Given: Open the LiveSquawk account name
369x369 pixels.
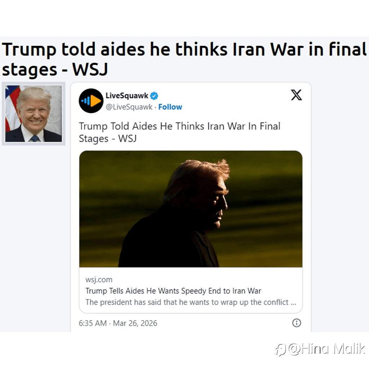Looking at the screenshot, I should coord(127,95).
